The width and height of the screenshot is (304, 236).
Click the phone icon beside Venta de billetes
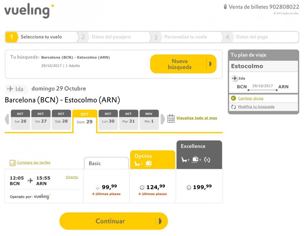225,7
